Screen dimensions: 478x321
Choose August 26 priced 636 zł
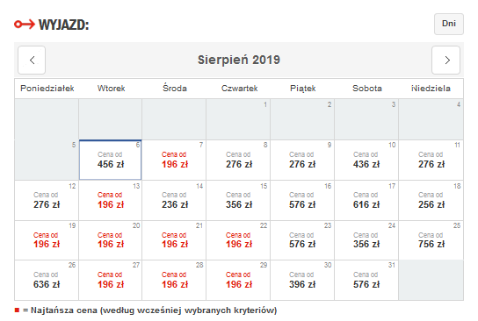(47, 280)
